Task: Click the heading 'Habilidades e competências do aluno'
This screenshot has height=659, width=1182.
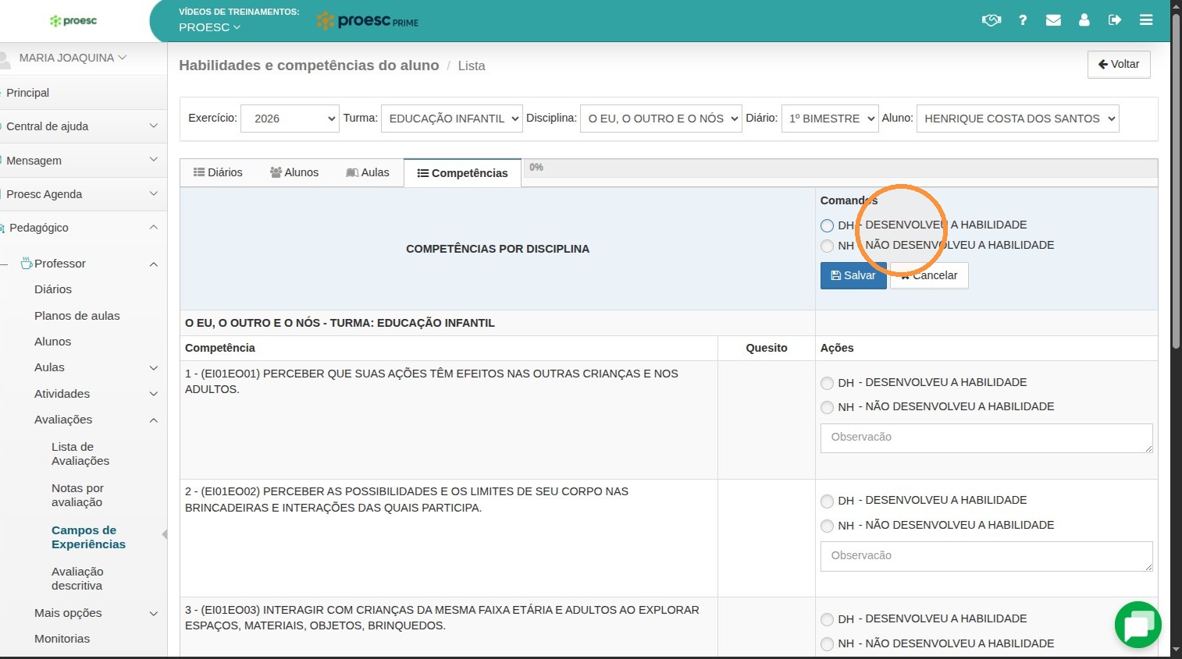Action: 309,66
